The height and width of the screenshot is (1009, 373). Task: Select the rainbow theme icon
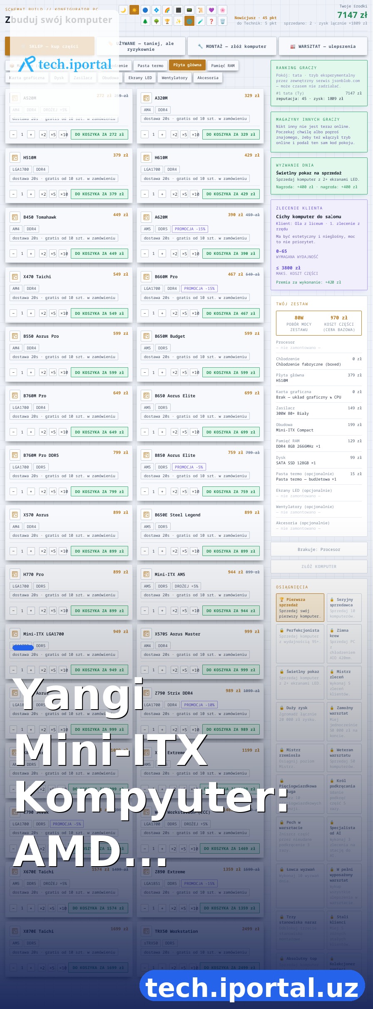(167, 10)
